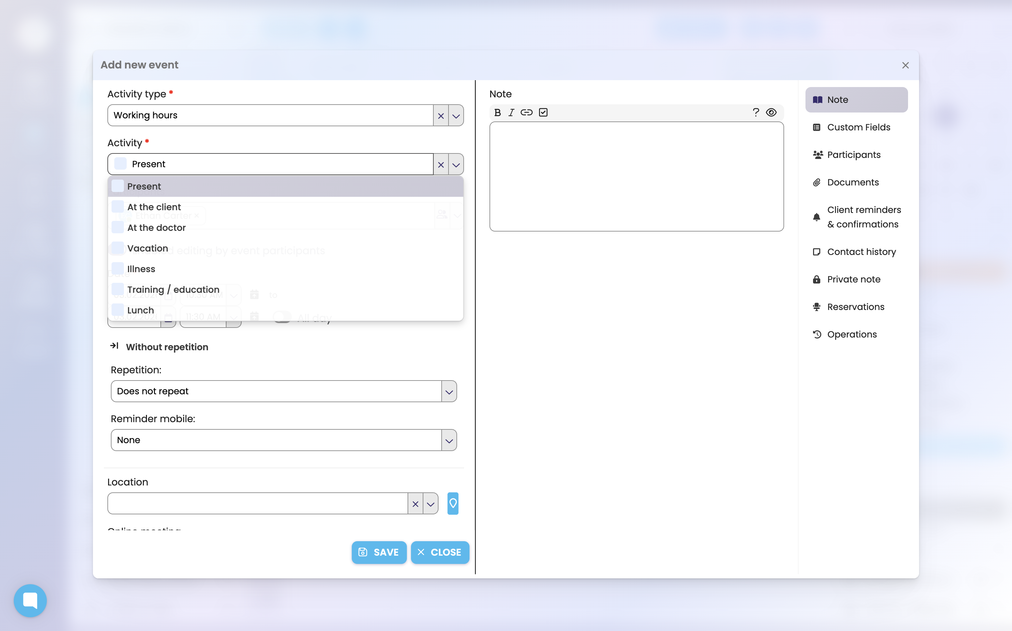Clear the Activity type field
This screenshot has width=1012, height=631.
(441, 116)
